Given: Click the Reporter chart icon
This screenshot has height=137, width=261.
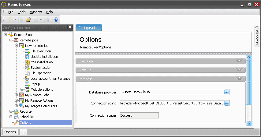Looking at the screenshot, I should point(16,111).
